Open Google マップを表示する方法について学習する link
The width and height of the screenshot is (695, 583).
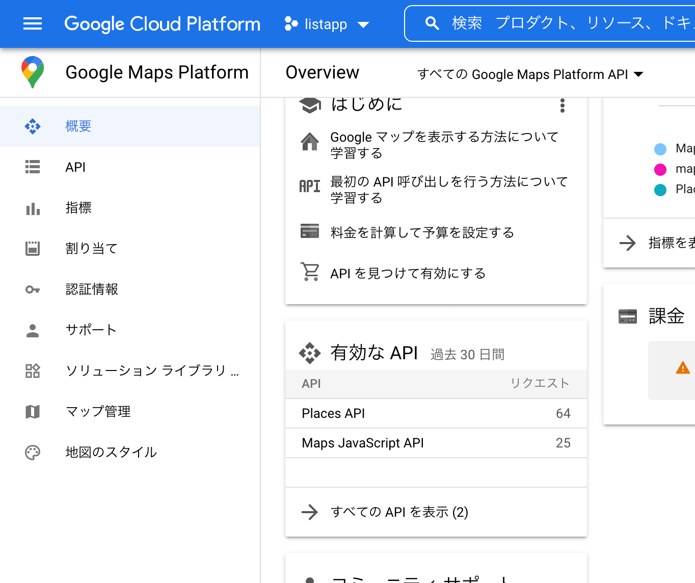444,145
